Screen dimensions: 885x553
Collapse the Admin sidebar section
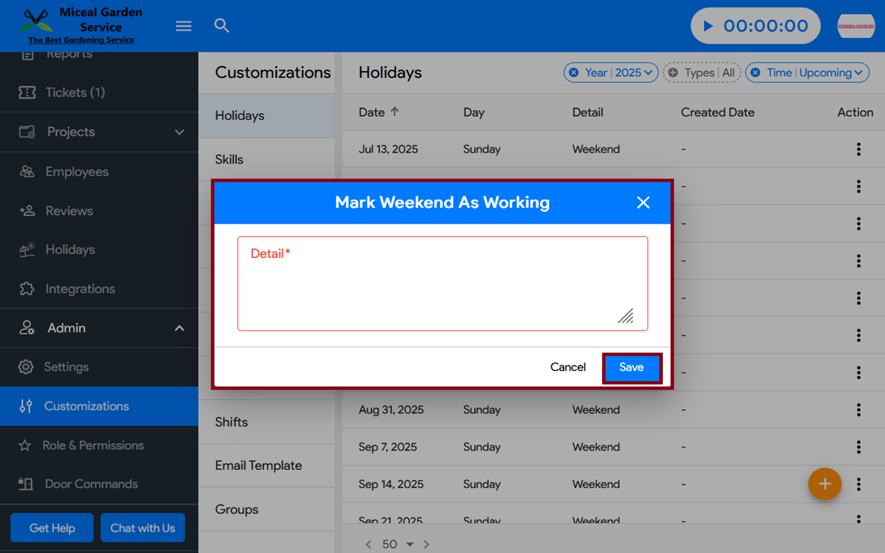point(179,328)
